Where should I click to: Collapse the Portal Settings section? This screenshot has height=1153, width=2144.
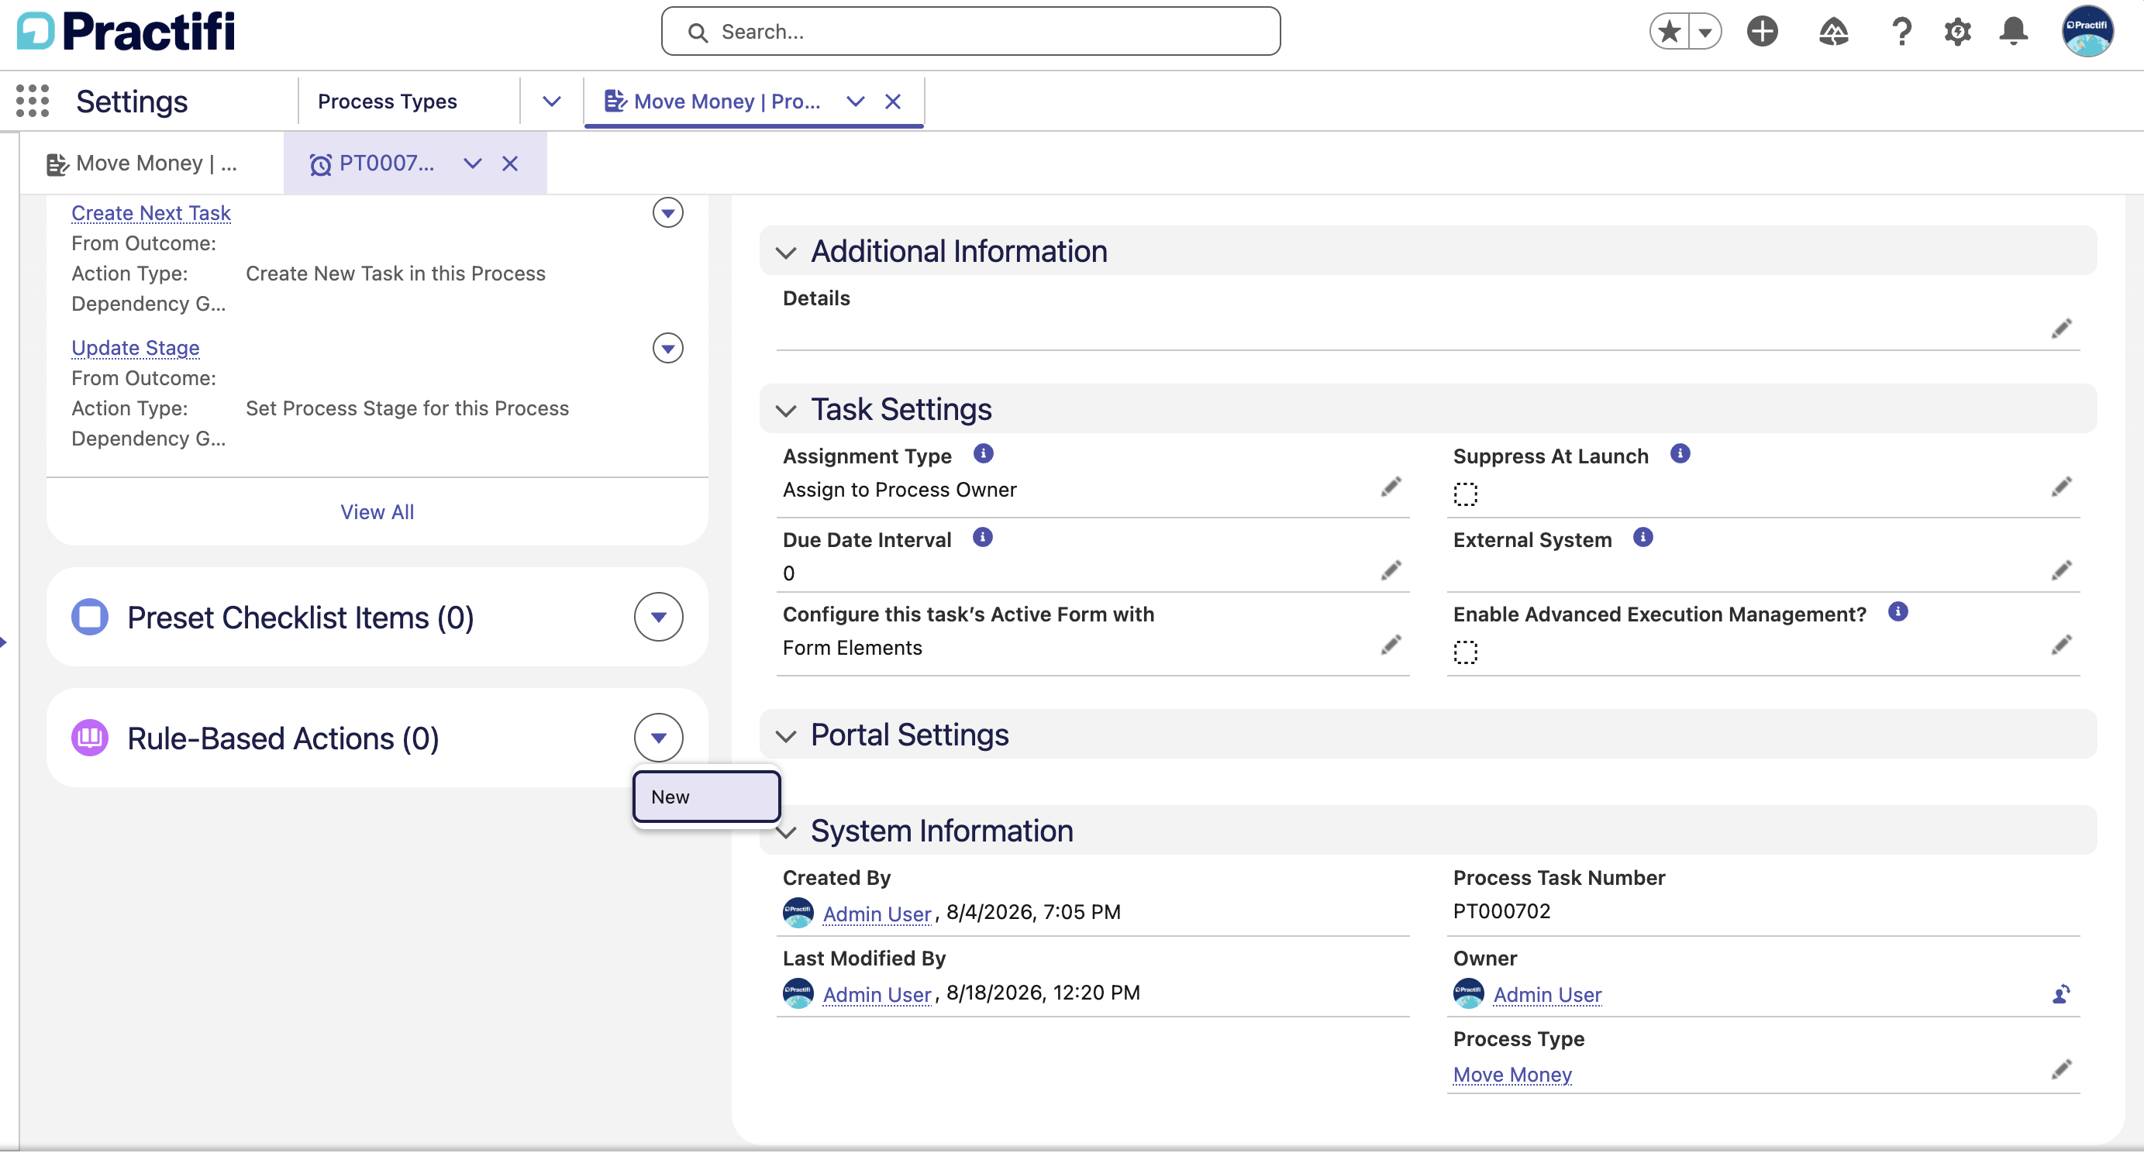point(786,735)
